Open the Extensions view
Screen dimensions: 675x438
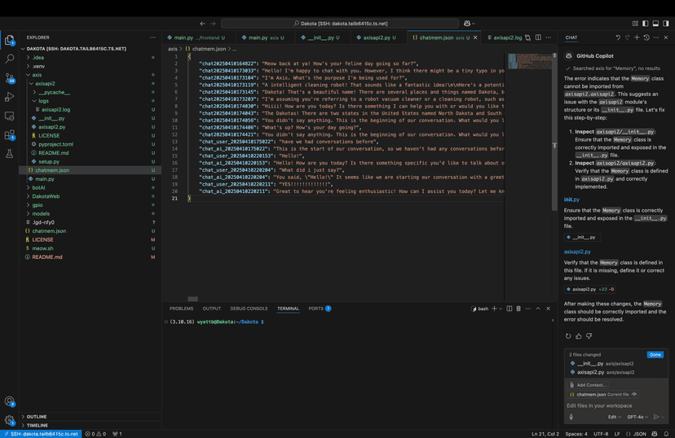(x=10, y=135)
